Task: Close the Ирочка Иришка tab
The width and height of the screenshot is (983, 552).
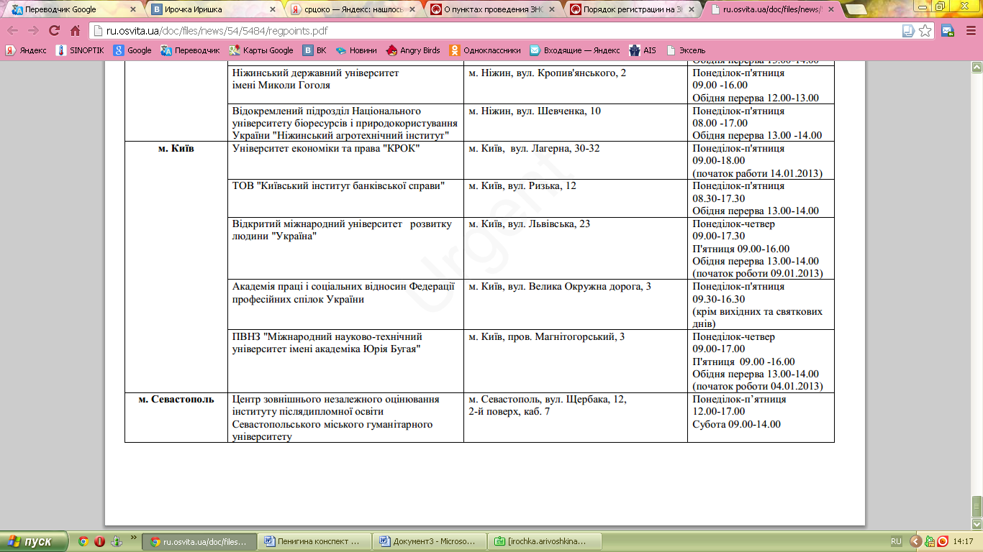Action: click(x=271, y=10)
